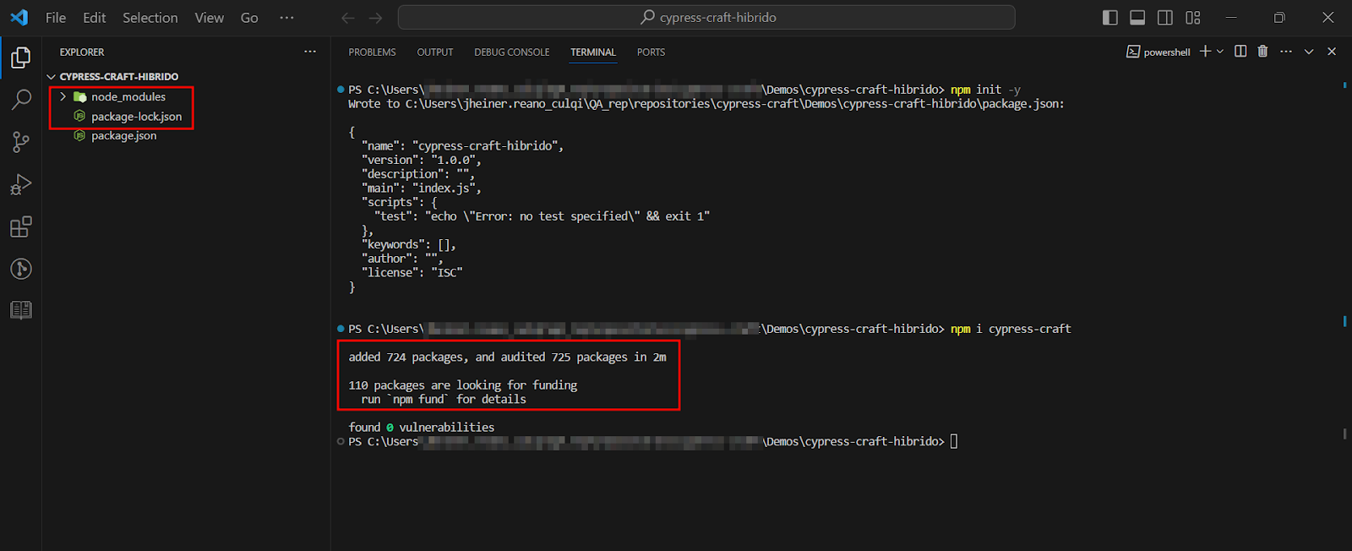Create a new terminal with plus icon
This screenshot has height=551, width=1352.
coord(1205,52)
